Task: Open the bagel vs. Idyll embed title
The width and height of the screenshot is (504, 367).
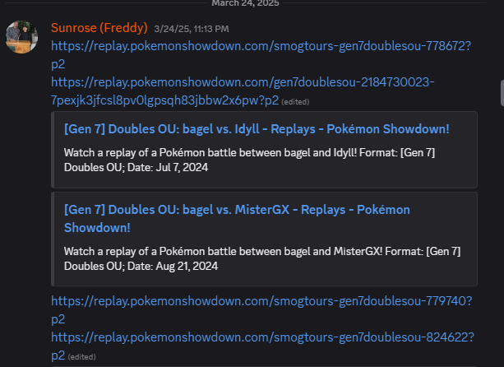Action: click(257, 129)
